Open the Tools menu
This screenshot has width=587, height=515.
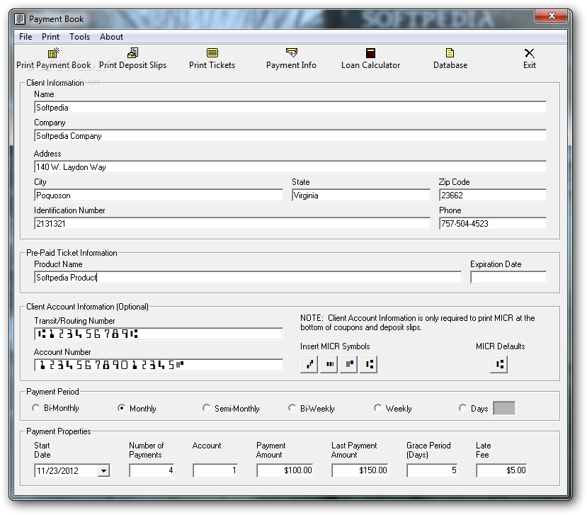coord(80,37)
